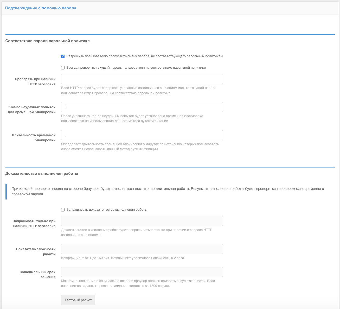Click the blue-bordered proof-of-work info note

pos(168,191)
